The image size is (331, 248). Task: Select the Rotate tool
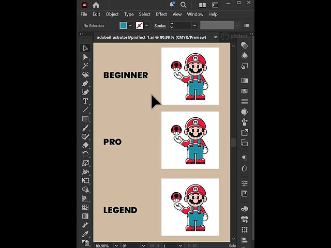point(85,154)
